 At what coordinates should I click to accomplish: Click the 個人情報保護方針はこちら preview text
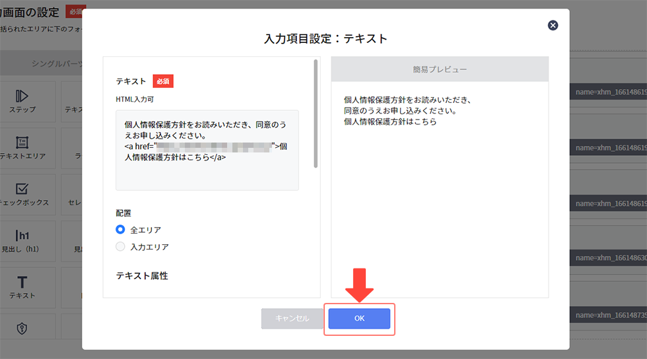[x=390, y=121]
